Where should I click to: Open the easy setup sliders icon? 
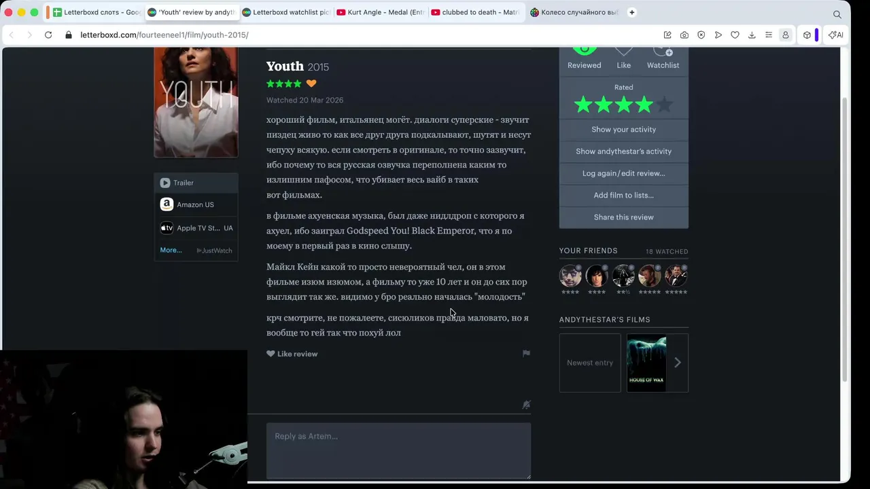[769, 35]
